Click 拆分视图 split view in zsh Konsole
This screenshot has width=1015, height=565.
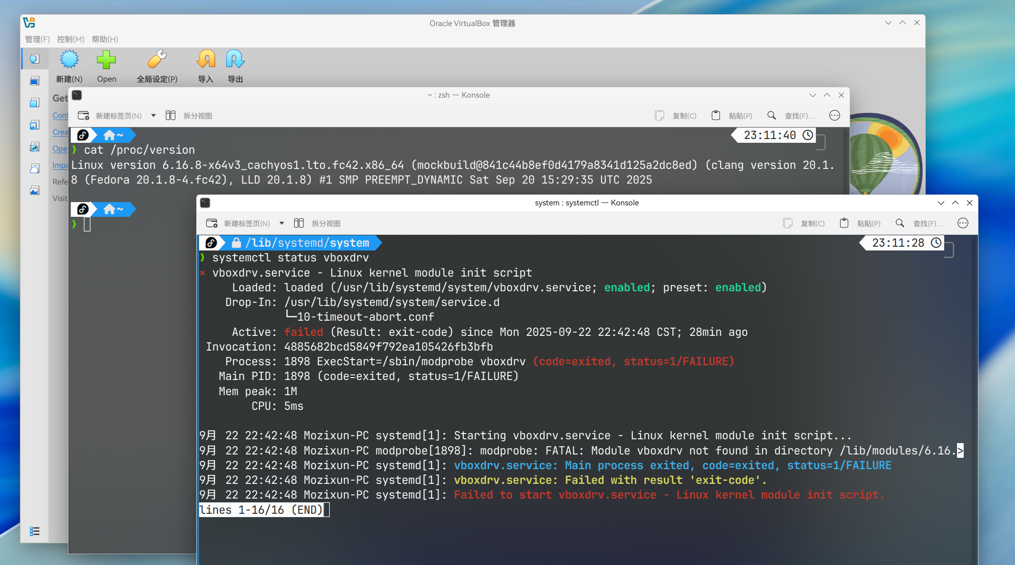[x=189, y=116]
